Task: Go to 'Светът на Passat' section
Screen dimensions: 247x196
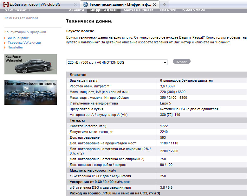Action: (138, 10)
